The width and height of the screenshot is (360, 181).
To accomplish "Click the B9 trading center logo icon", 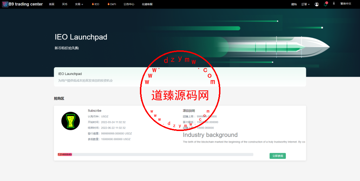I will (x=5, y=4).
